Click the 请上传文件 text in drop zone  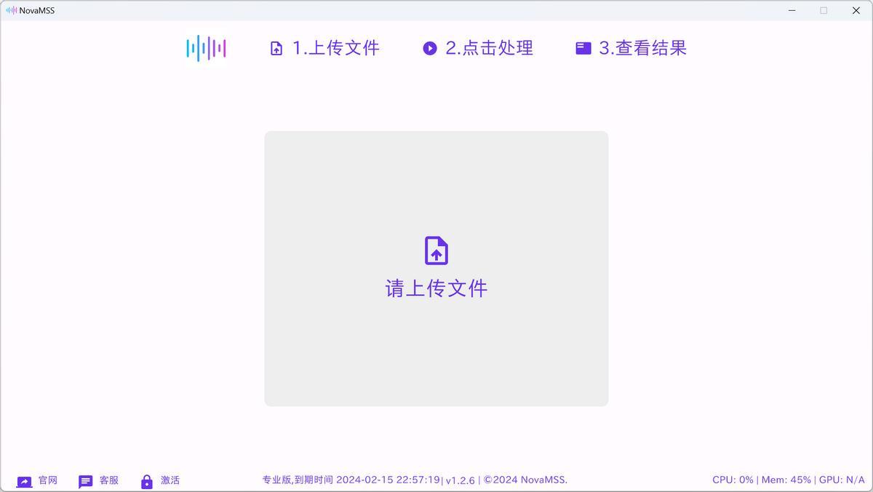click(x=436, y=288)
